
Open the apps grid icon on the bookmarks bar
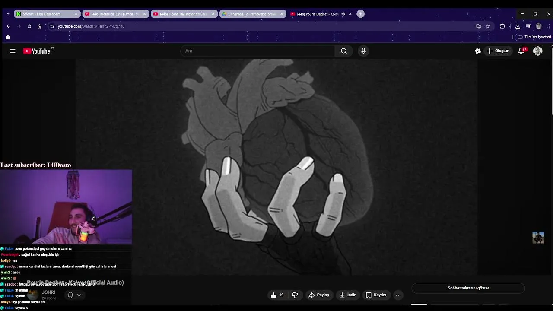click(x=8, y=37)
